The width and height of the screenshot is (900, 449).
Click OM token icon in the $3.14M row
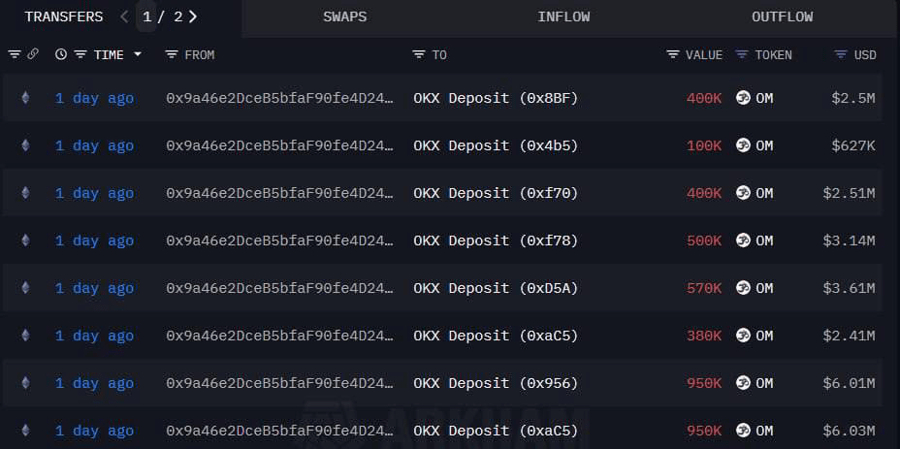[743, 241]
